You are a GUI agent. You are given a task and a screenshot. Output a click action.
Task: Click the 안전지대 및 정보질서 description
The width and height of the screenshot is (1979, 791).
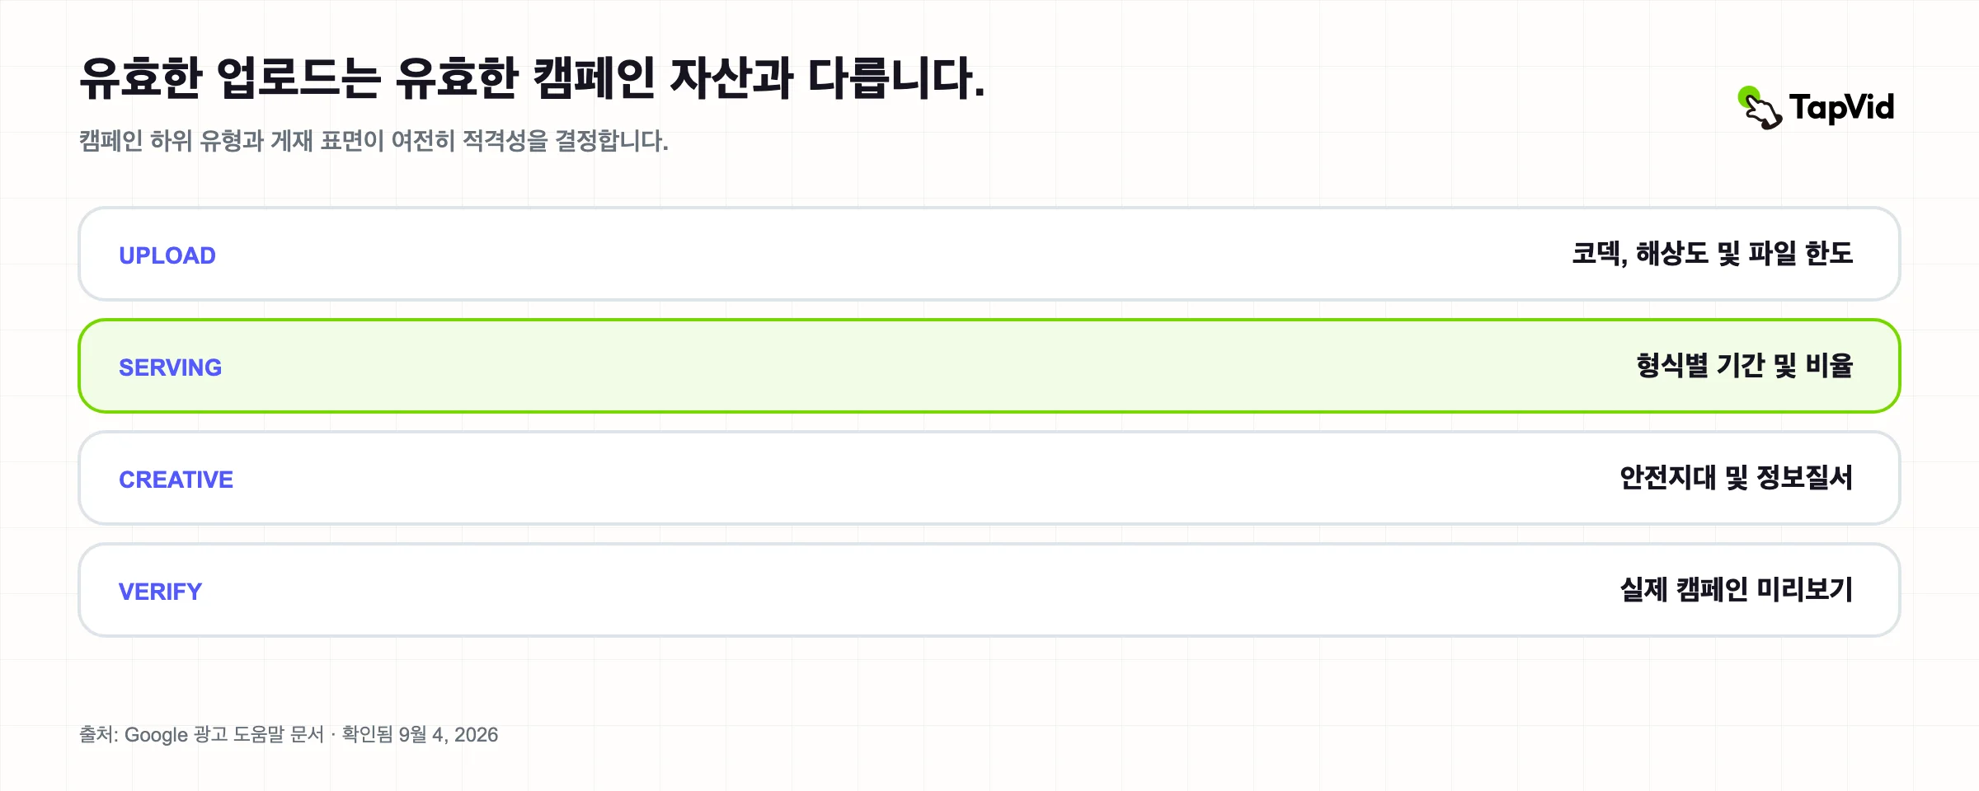pyautogui.click(x=1737, y=478)
